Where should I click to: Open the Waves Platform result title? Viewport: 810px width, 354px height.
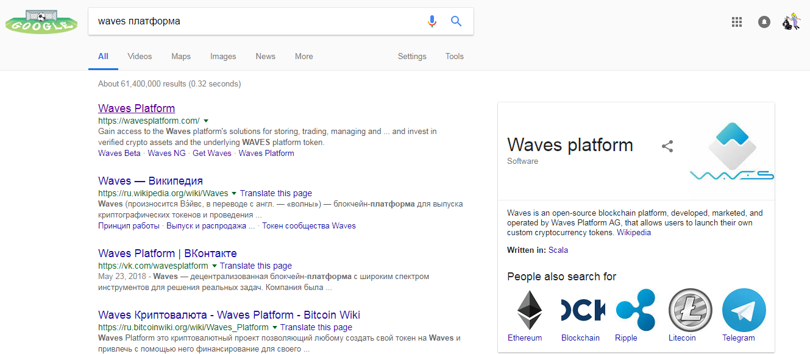pyautogui.click(x=137, y=108)
